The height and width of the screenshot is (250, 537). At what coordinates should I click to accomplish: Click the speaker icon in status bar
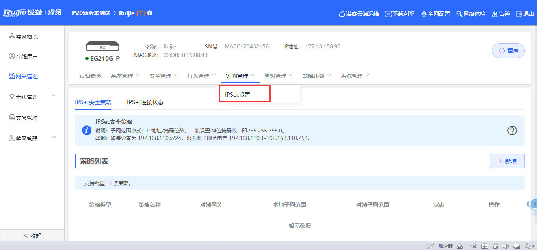pyautogui.click(x=505, y=246)
